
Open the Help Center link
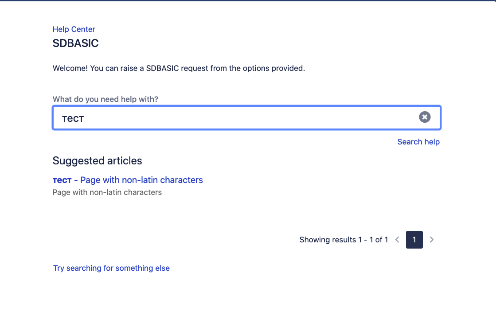pos(74,29)
